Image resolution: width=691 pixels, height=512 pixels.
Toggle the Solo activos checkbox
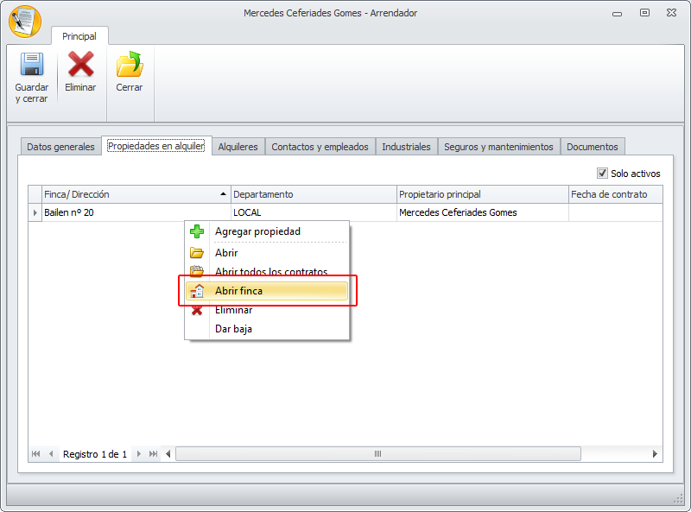click(602, 174)
